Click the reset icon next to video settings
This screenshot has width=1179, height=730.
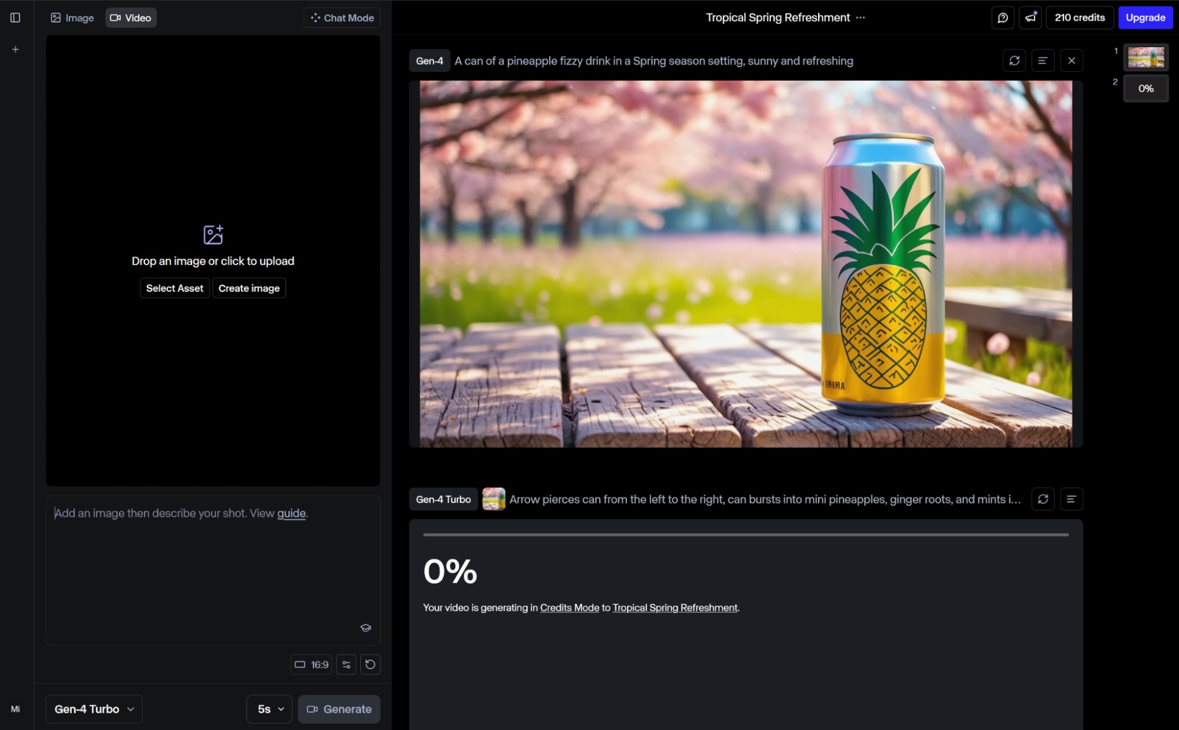coord(370,665)
